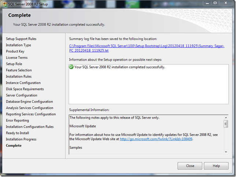
Task: Open the summary log file path link
Action: point(147,48)
